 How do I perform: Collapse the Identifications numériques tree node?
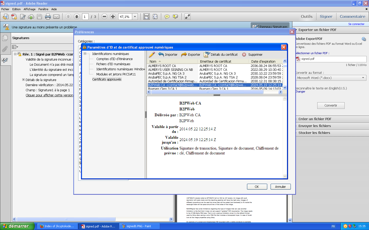click(x=85, y=54)
